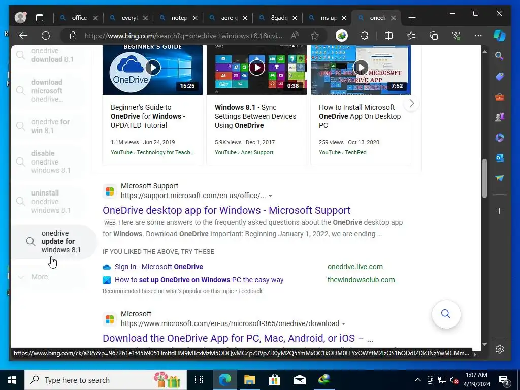Viewport: 520px width, 390px height.
Task: Open 'Download the OneDrive App' result
Action: [238, 338]
